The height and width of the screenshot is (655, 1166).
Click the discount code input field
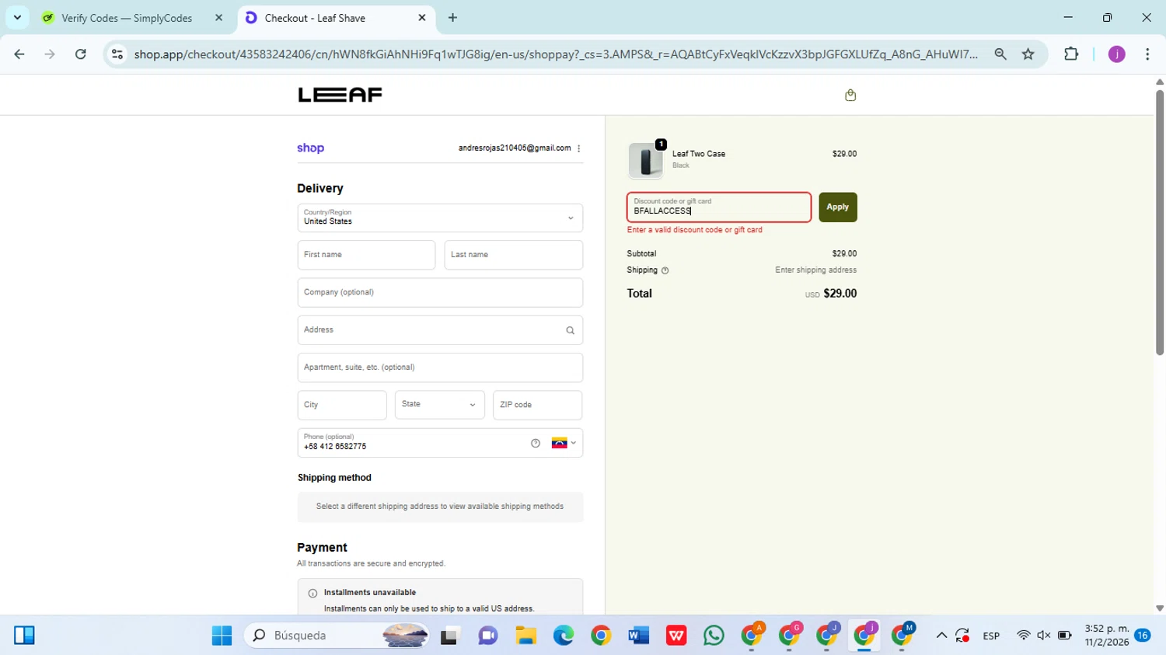coord(719,207)
